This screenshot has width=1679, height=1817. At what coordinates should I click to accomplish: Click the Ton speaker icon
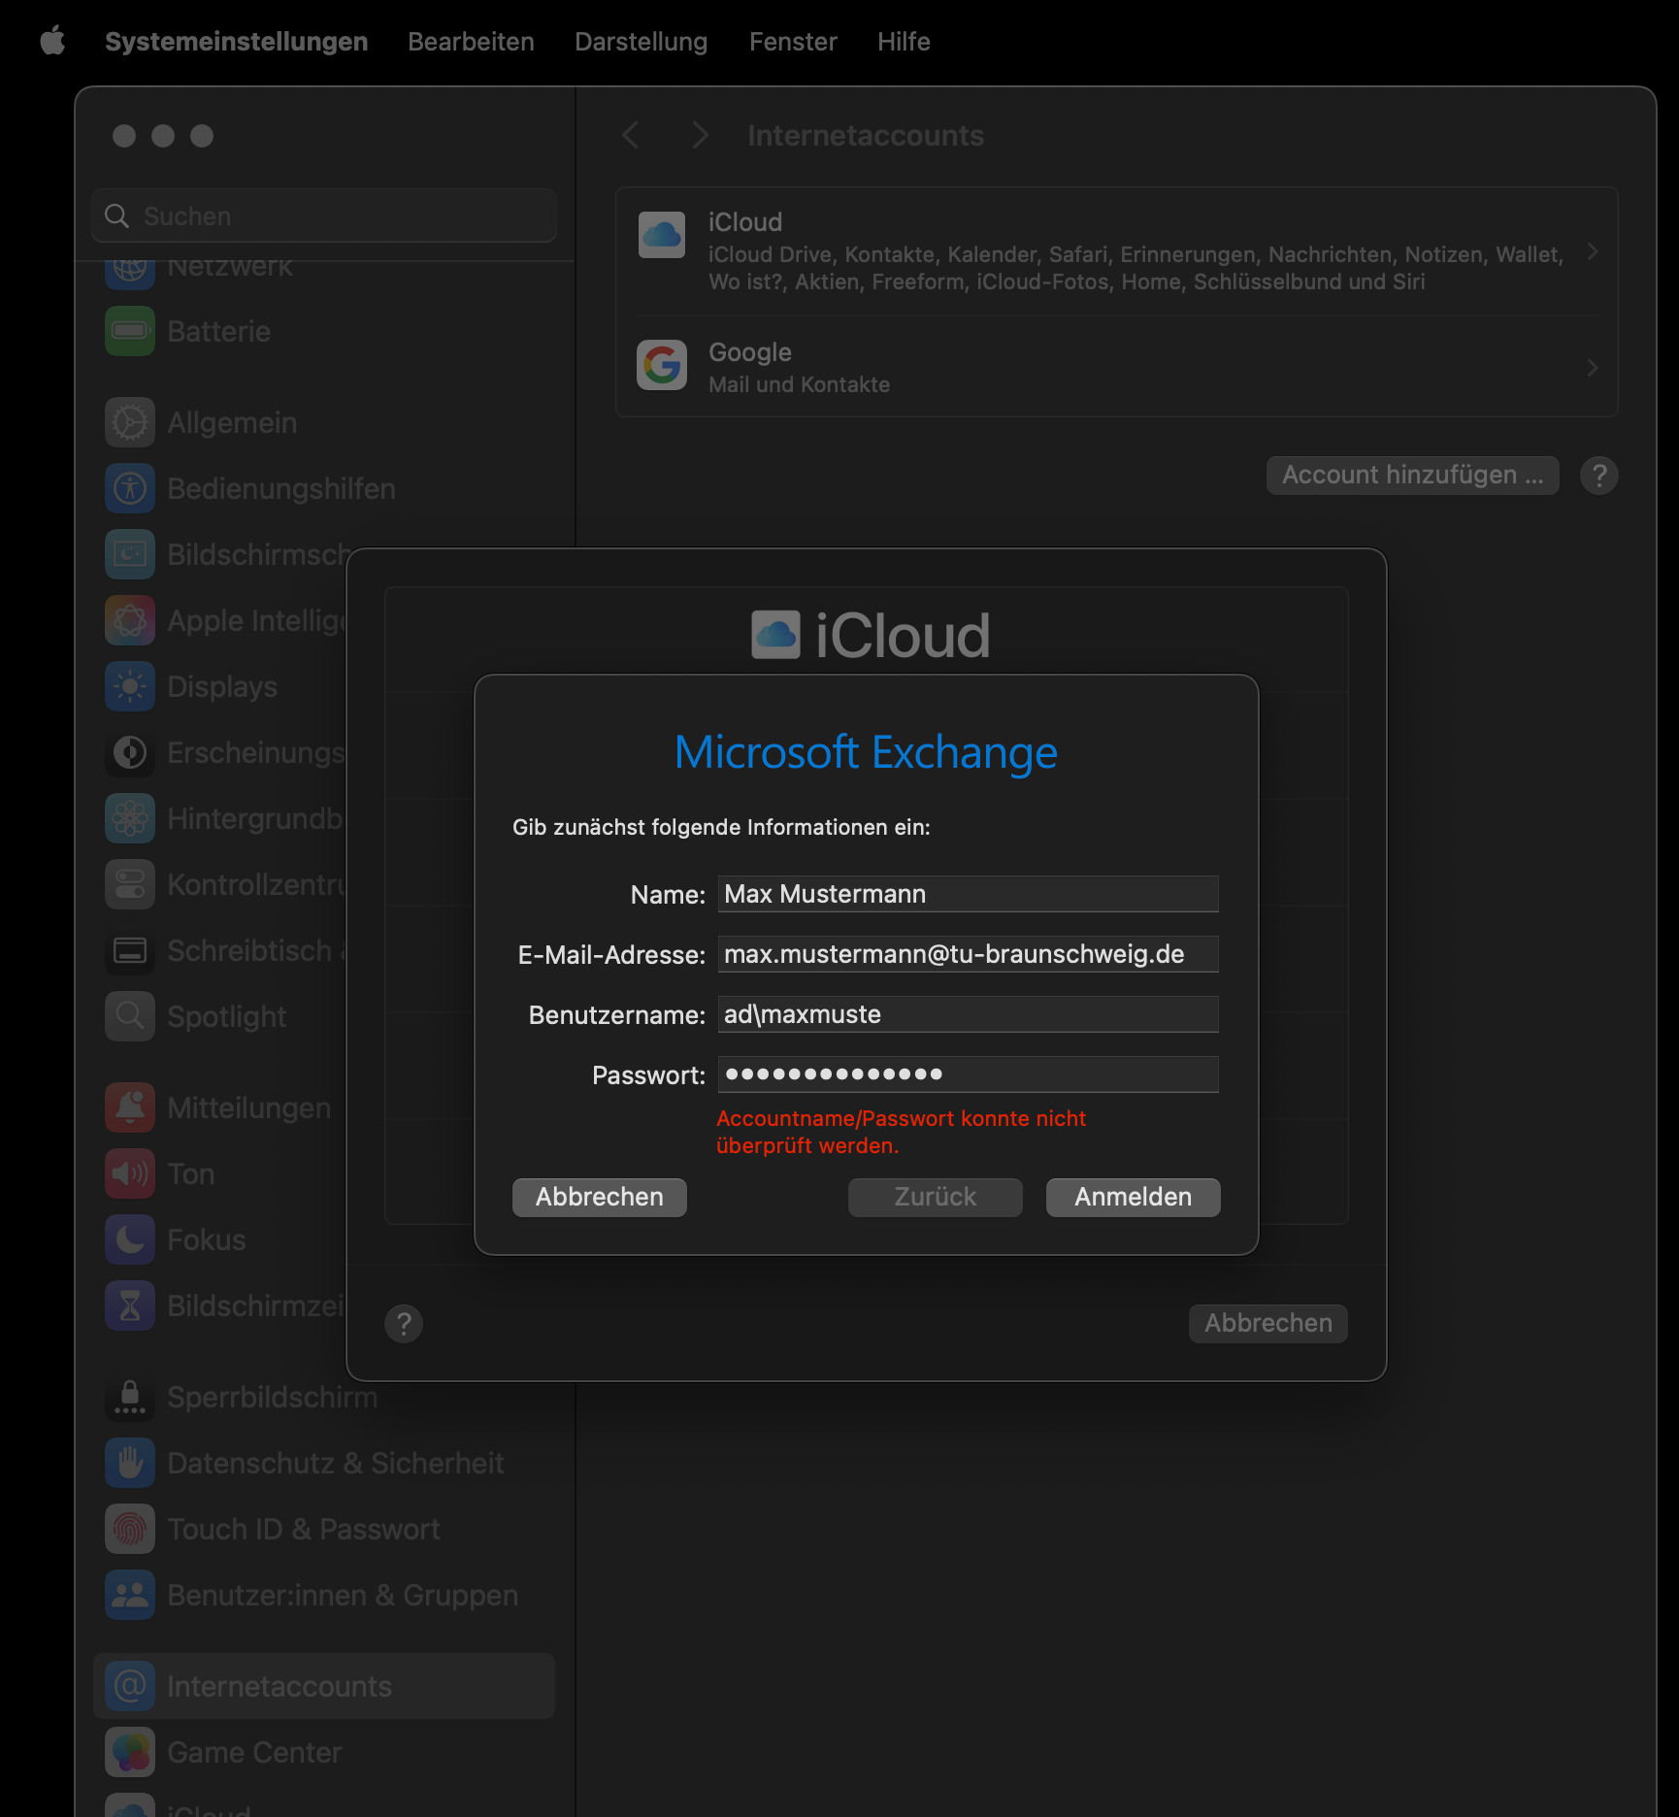(130, 1173)
